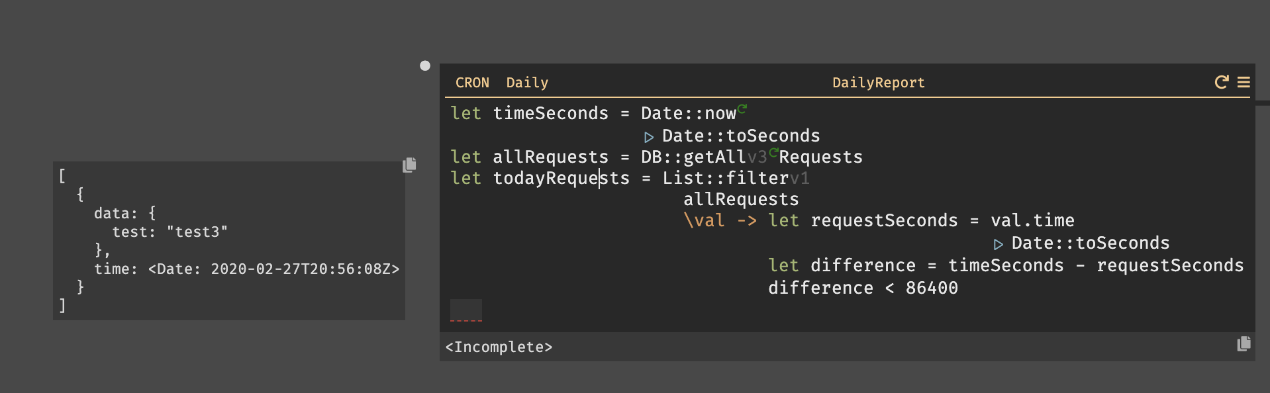Select the white trace dot beside the handler
This screenshot has height=393, width=1270.
coord(425,65)
